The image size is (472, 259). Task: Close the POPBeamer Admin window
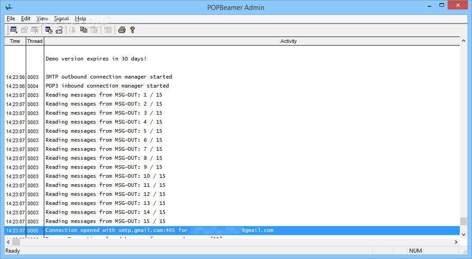pos(458,5)
